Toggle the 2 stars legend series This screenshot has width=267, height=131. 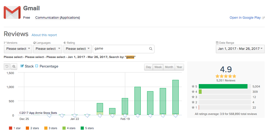click(x=32, y=128)
